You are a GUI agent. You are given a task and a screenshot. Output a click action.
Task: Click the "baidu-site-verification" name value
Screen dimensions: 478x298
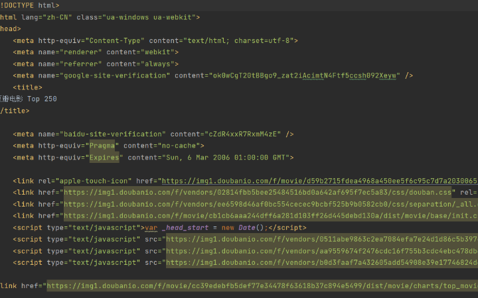point(112,134)
